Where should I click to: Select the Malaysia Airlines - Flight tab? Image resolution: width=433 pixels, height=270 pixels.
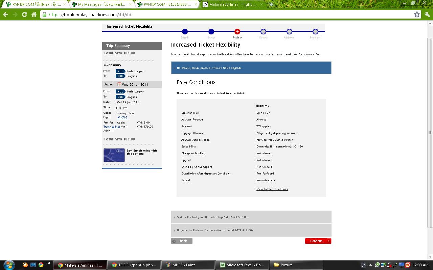pyautogui.click(x=233, y=4)
